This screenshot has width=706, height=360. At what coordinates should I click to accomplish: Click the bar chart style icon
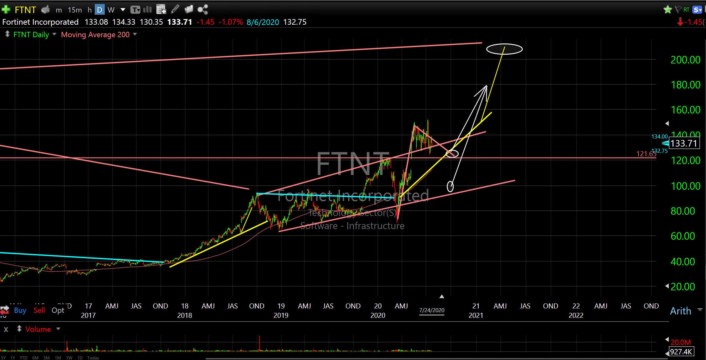[147, 10]
